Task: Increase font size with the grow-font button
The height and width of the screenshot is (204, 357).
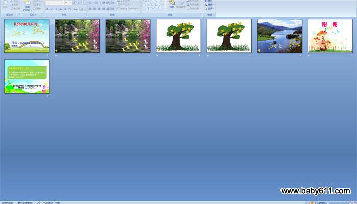Action: pos(74,3)
